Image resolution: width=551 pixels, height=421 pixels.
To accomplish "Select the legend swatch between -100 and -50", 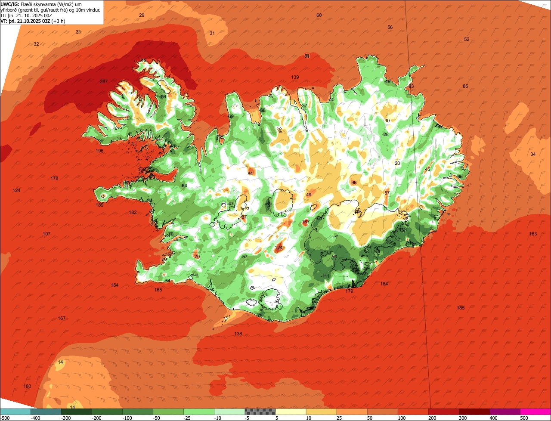I will coord(138,412).
